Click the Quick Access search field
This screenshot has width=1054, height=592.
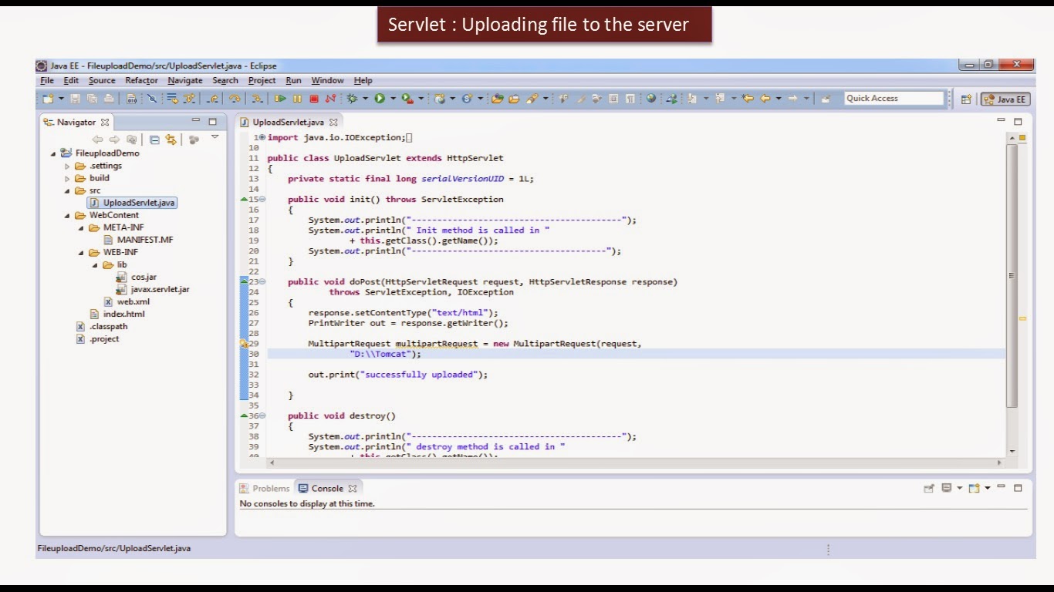click(894, 98)
